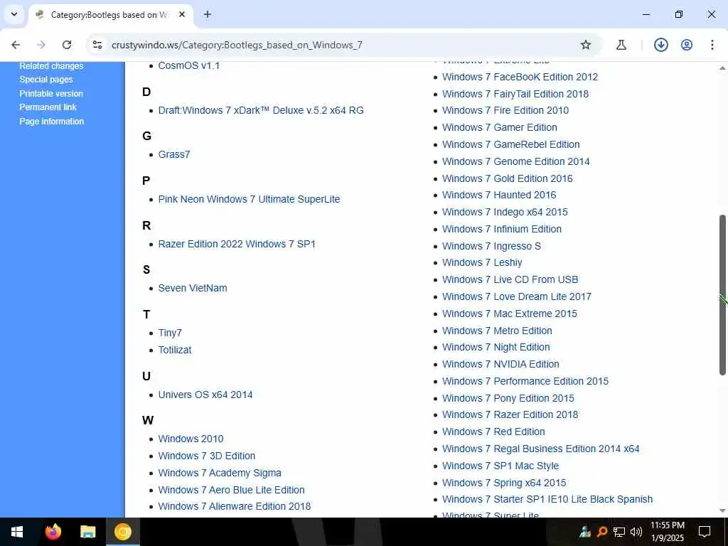Open Windows 7 3D Edition link
This screenshot has height=546, width=728.
coord(207,456)
